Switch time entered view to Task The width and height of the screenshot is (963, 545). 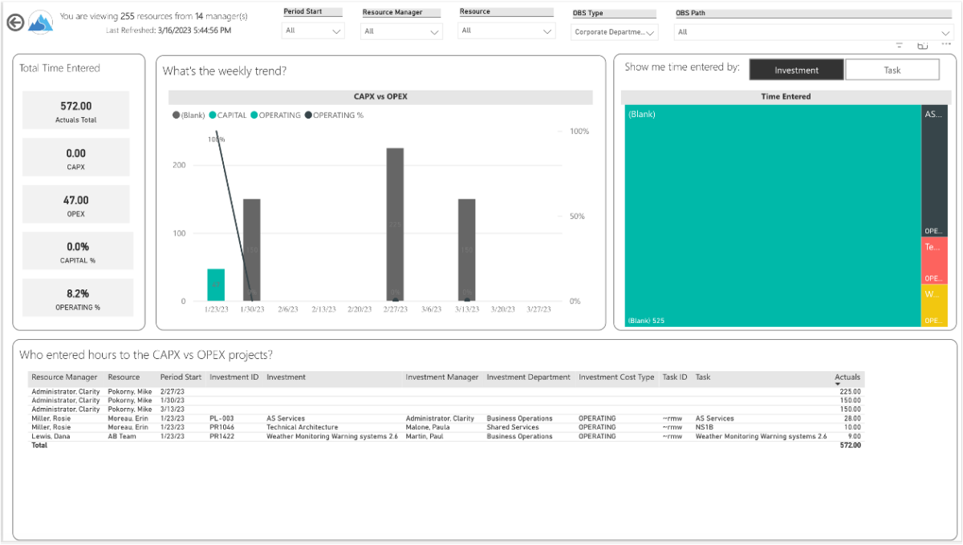click(892, 69)
